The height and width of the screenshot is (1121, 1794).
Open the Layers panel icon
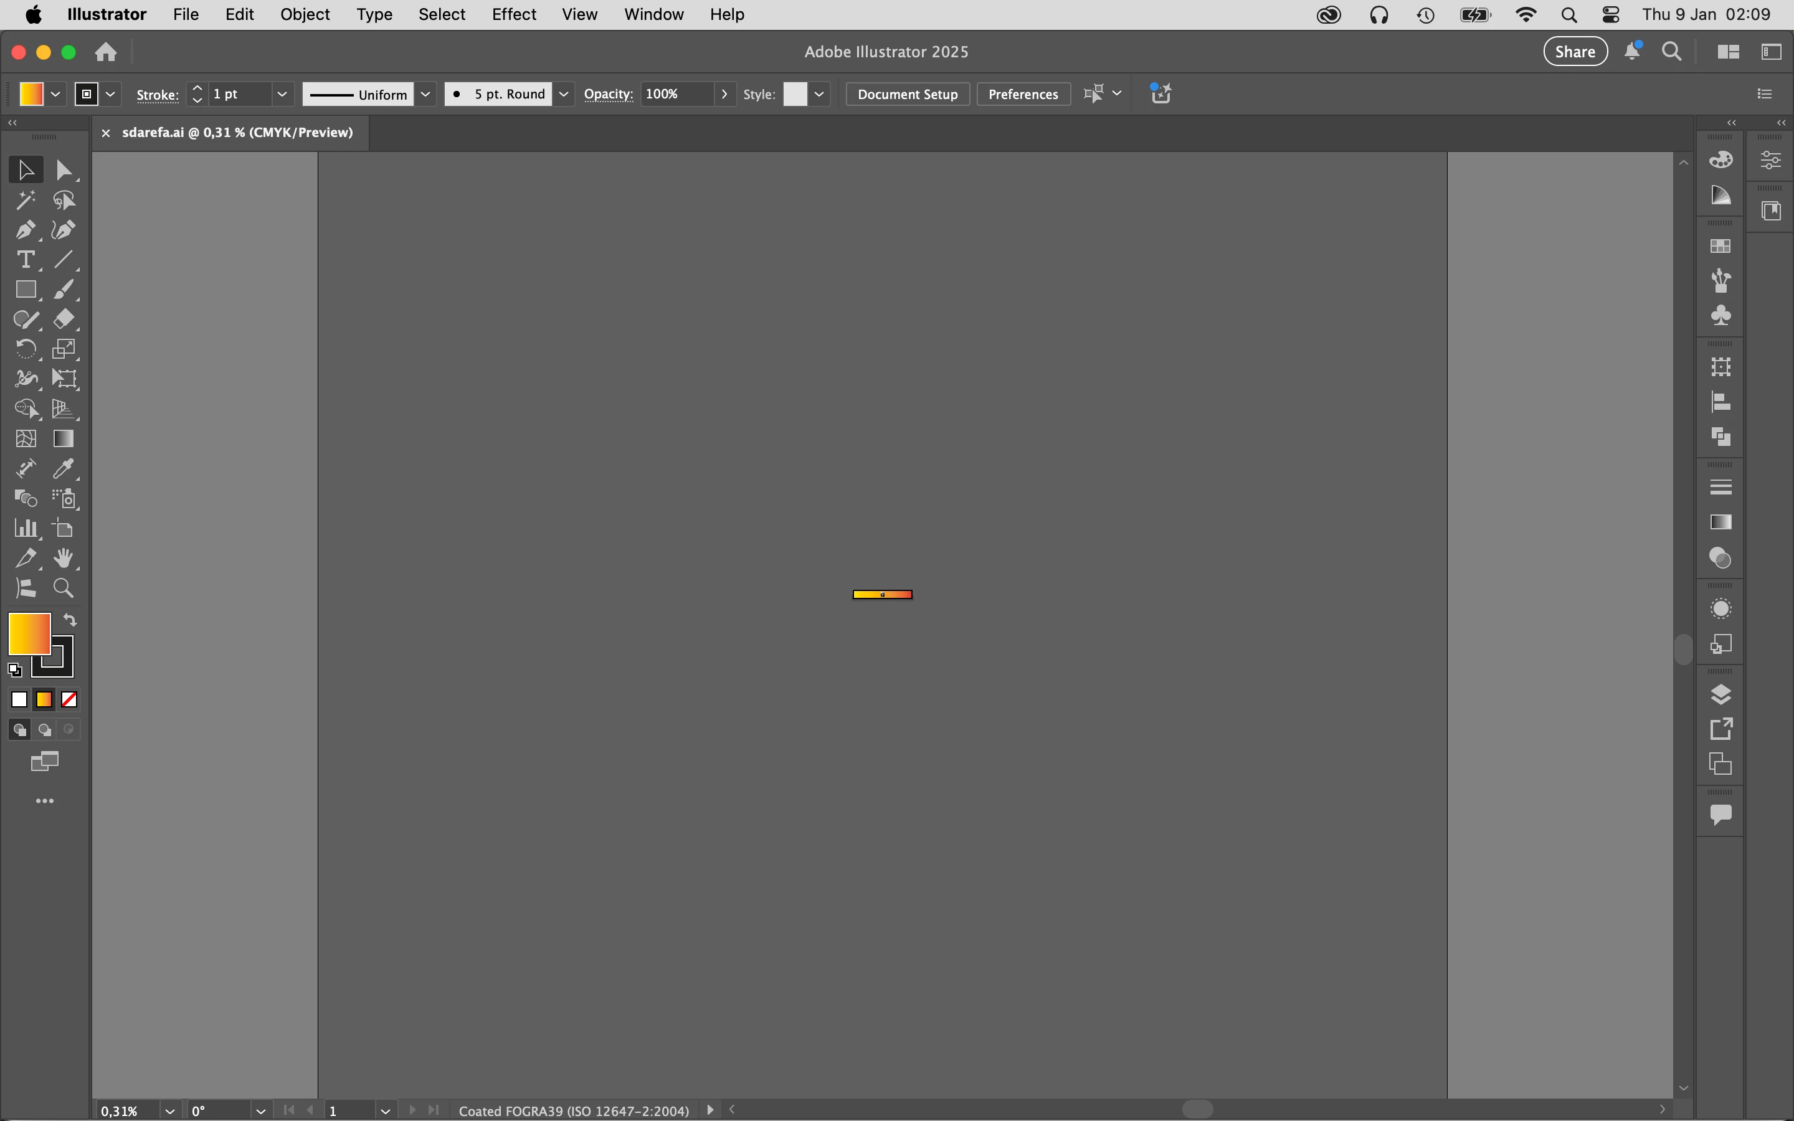click(1720, 694)
